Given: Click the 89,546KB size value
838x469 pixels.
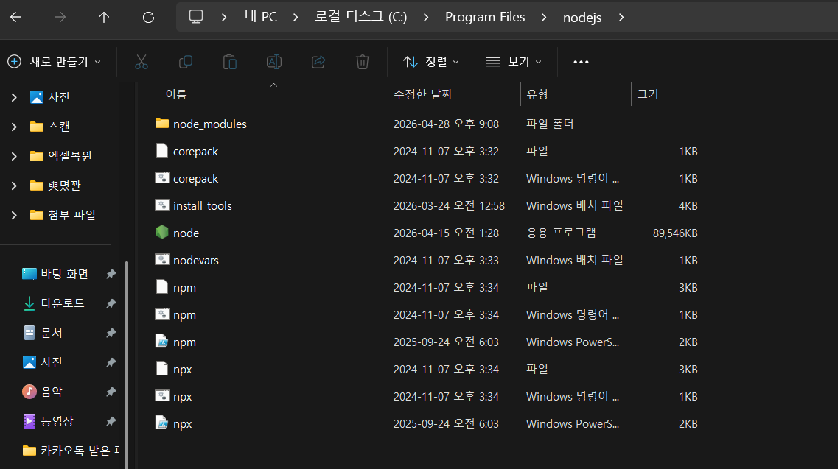Looking at the screenshot, I should (675, 233).
